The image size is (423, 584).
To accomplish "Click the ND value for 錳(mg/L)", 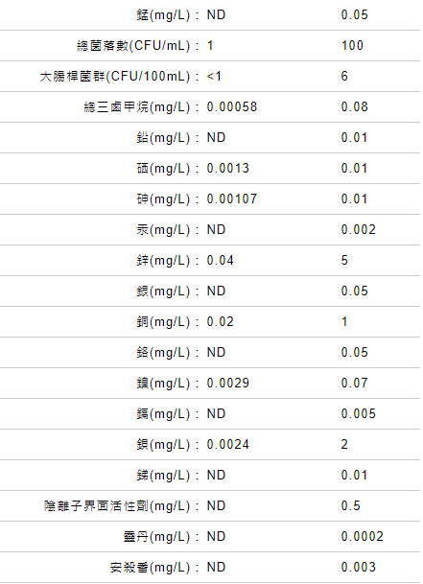I will 216,15.
